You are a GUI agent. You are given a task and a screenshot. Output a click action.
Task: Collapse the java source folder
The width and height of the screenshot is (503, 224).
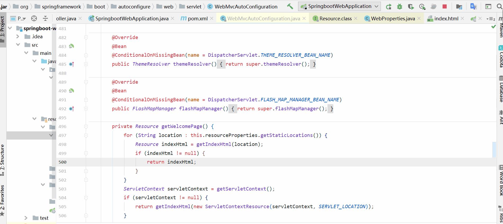[34, 61]
